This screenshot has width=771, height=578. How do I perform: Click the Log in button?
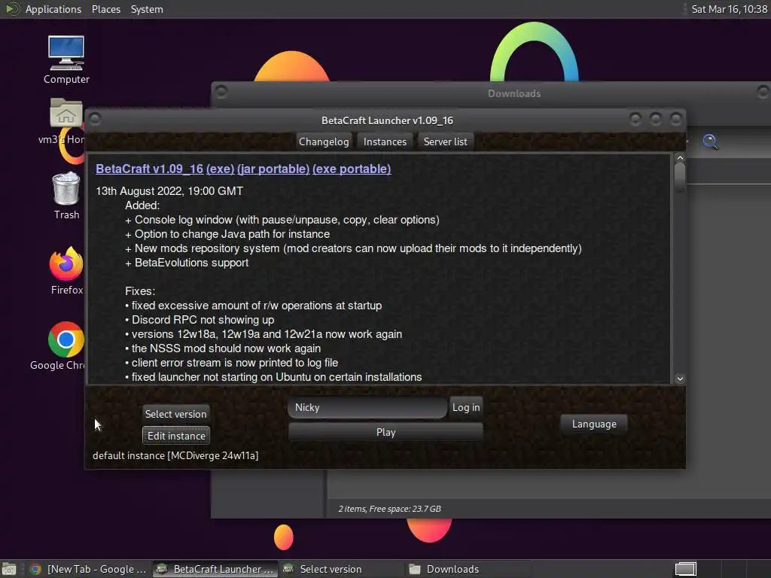pos(465,407)
